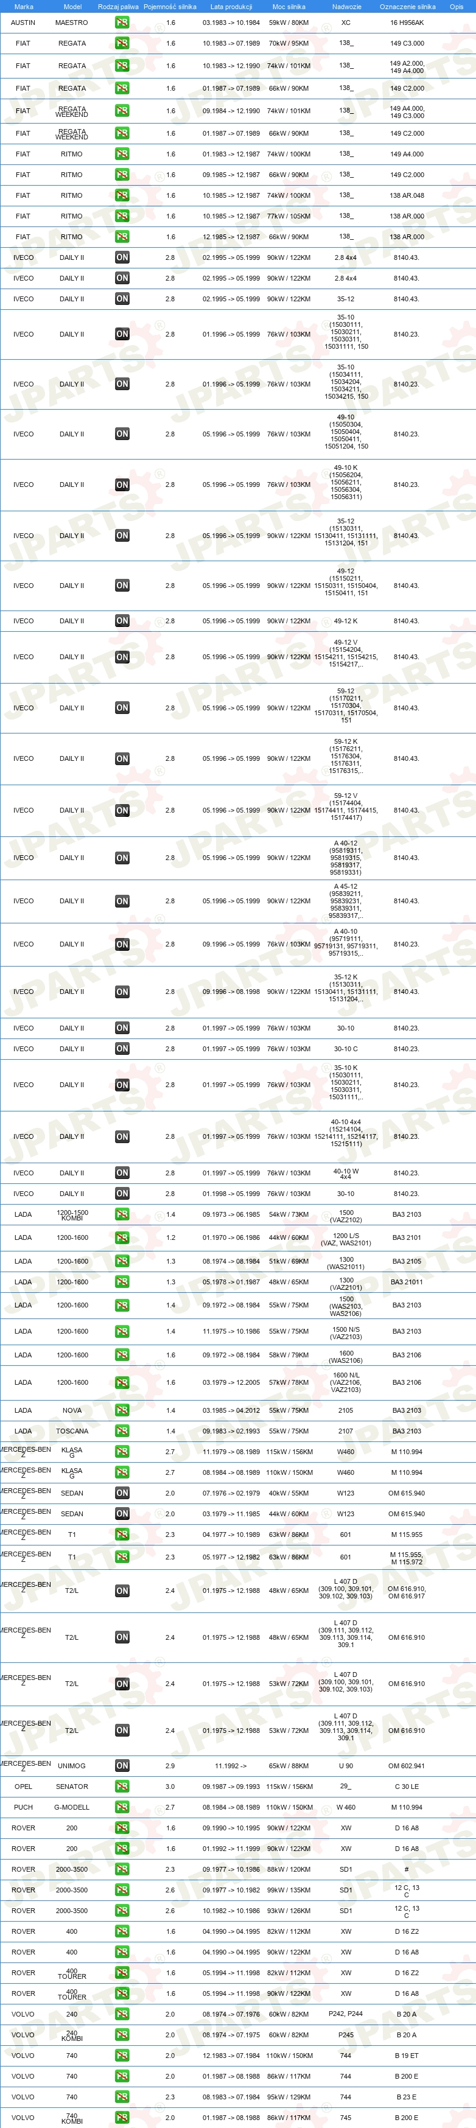Click petrol icon in Opel Senator row
The width and height of the screenshot is (476, 2128).
[122, 1787]
